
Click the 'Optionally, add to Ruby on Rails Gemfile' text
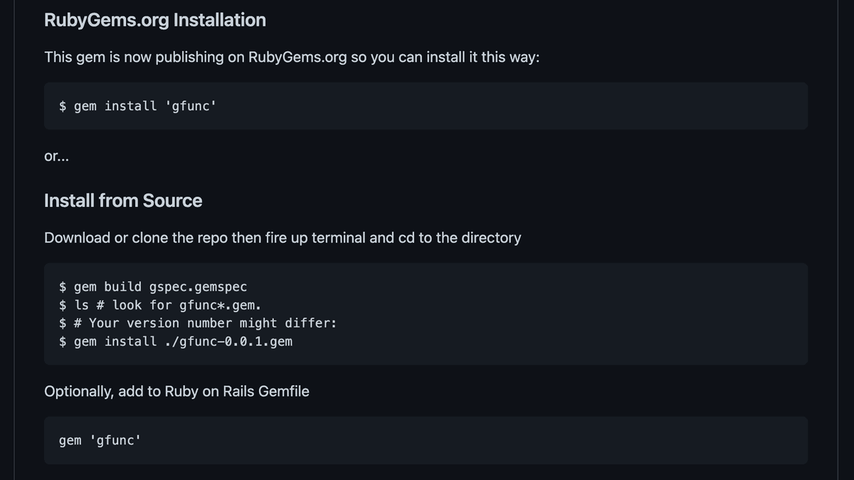[176, 391]
